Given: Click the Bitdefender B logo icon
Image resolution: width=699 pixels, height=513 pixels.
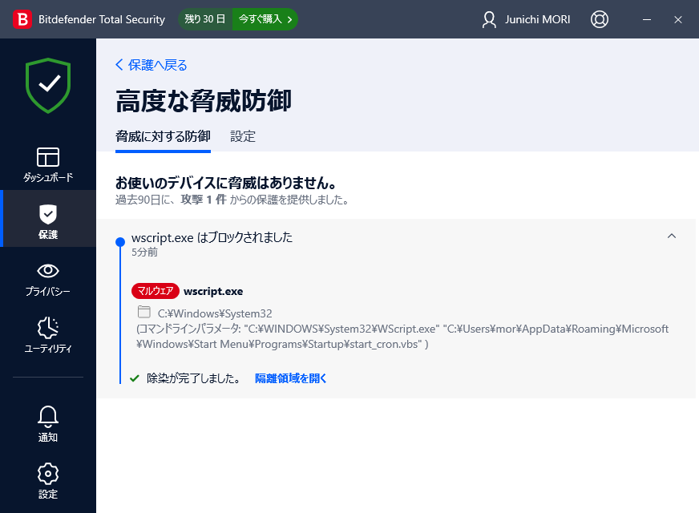Looking at the screenshot, I should click(x=22, y=19).
